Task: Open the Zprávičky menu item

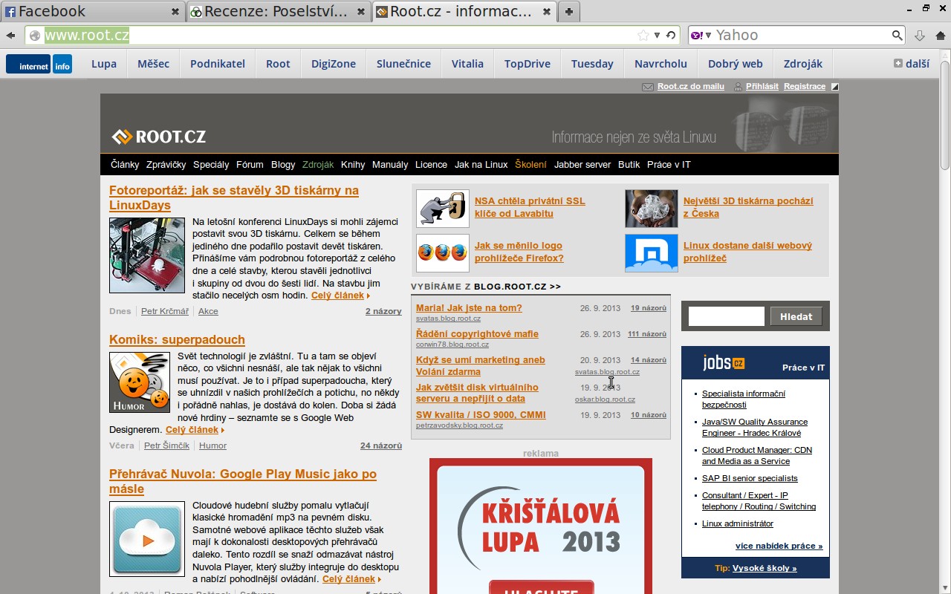Action: 166,165
